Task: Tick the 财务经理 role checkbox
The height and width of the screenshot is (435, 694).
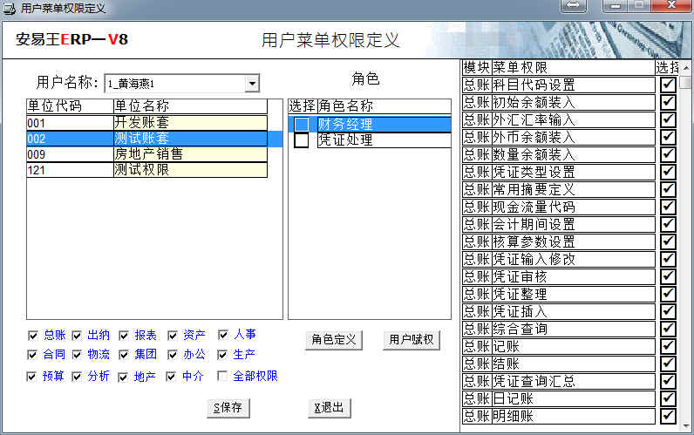Action: click(x=302, y=125)
